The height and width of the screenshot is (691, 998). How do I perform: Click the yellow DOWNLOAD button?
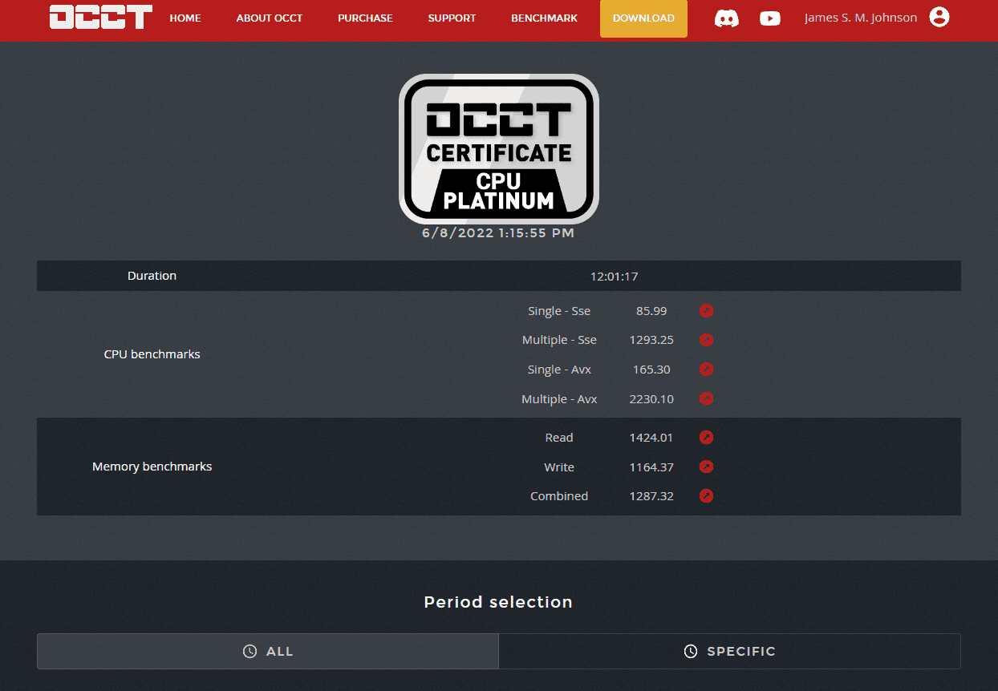point(643,18)
